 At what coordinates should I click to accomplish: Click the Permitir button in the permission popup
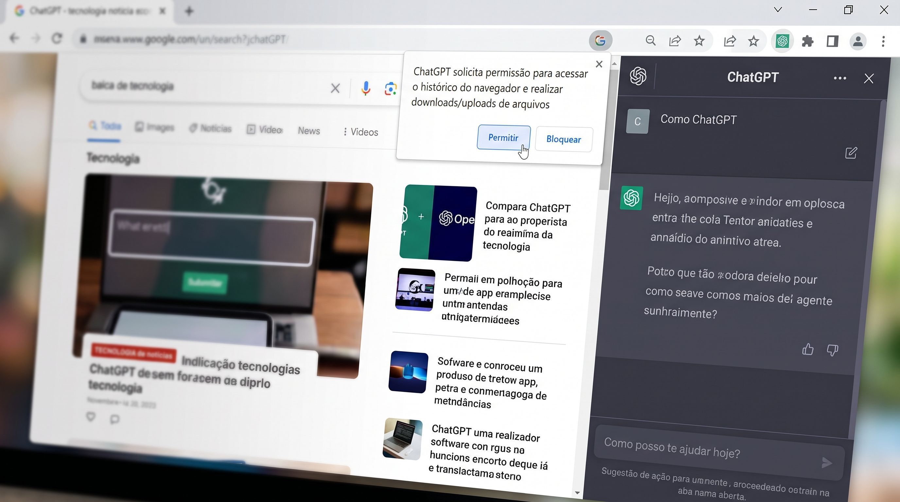[503, 138]
